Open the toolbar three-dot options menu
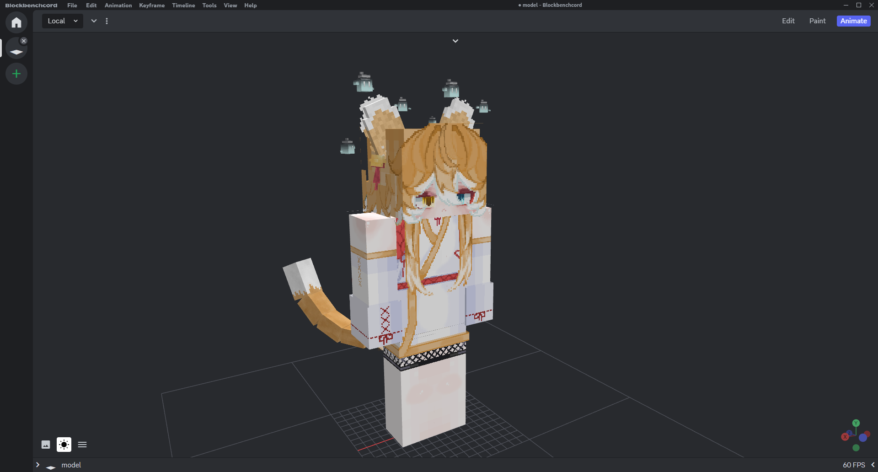This screenshot has width=878, height=472. click(x=107, y=21)
